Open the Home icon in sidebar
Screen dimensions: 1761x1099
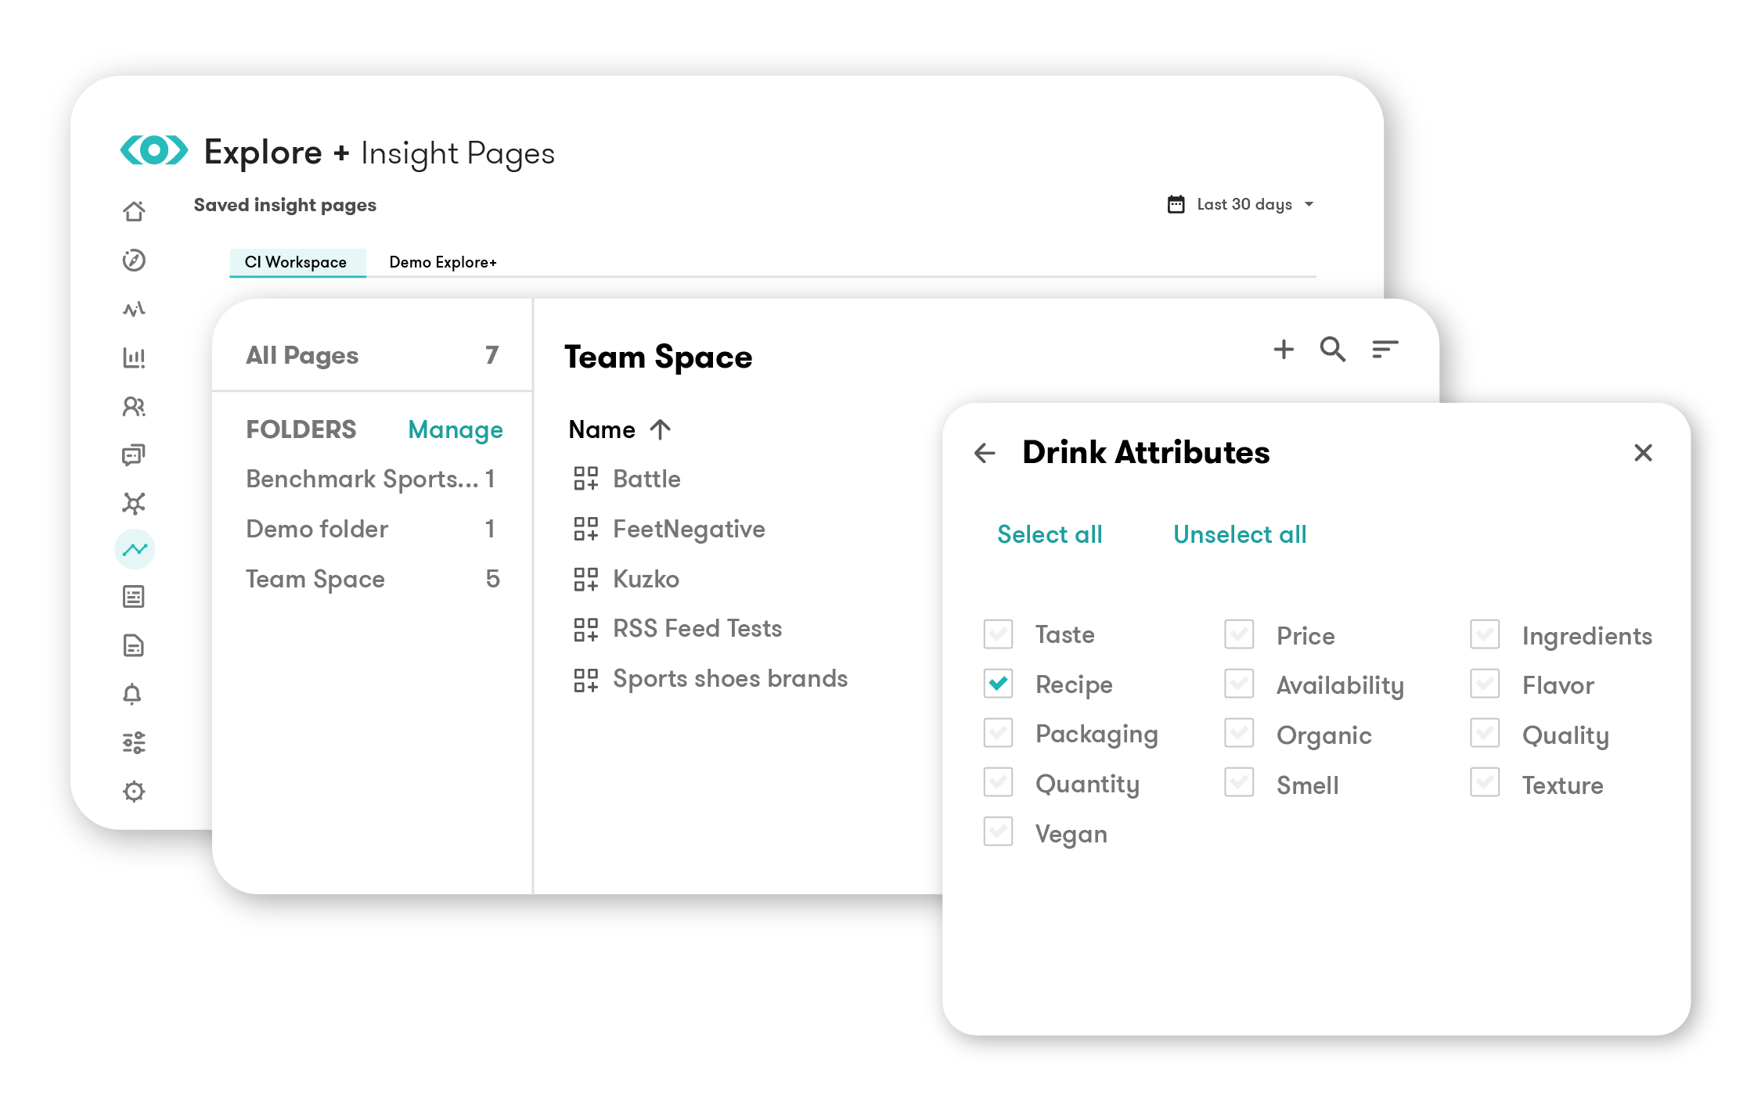(x=135, y=211)
